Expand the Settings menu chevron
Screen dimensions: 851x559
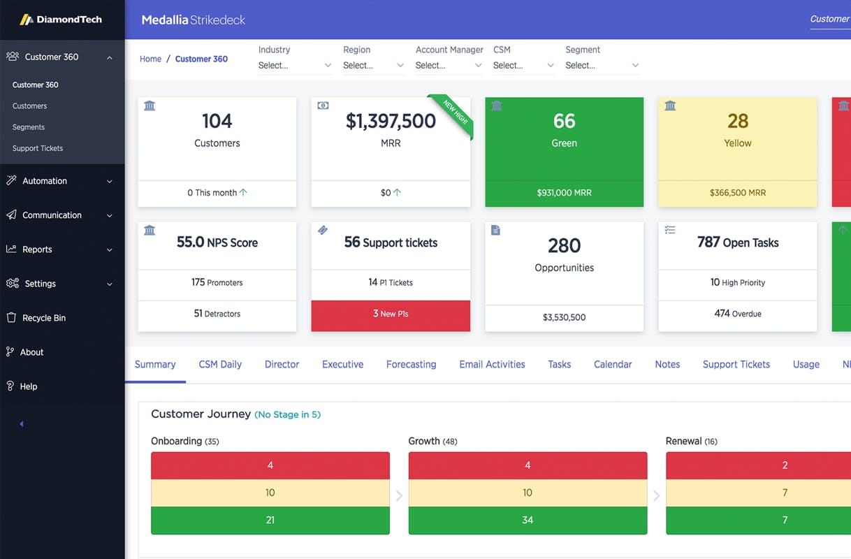click(110, 284)
